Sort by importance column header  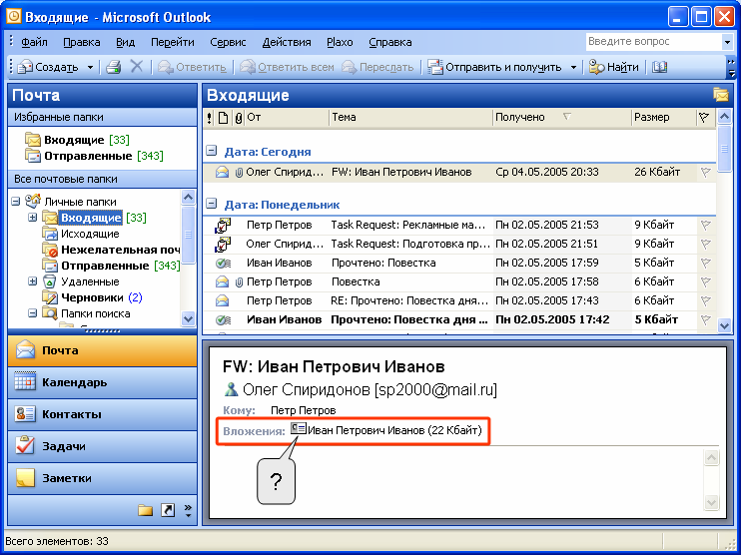click(x=210, y=118)
